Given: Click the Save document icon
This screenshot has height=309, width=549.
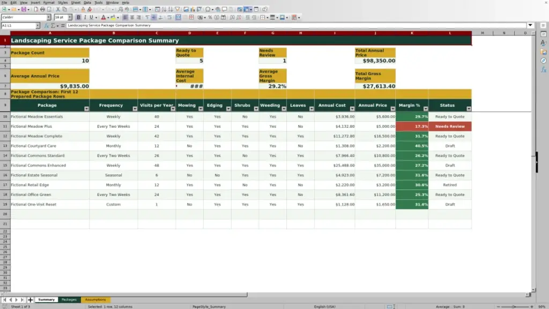Looking at the screenshot, I should pyautogui.click(x=24, y=10).
